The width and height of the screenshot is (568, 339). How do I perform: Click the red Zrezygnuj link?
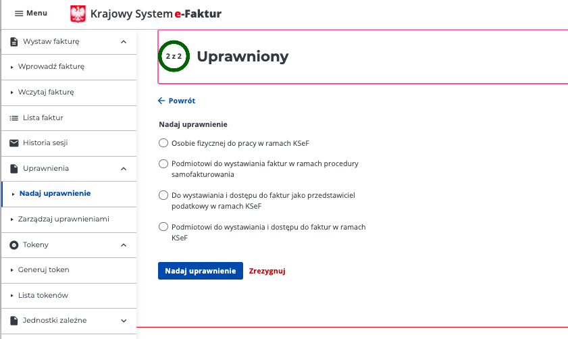point(267,271)
